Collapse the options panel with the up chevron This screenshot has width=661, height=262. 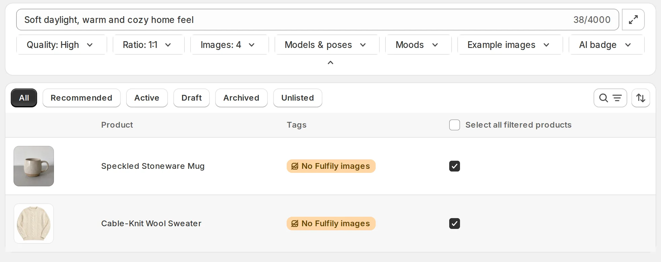[x=330, y=62]
